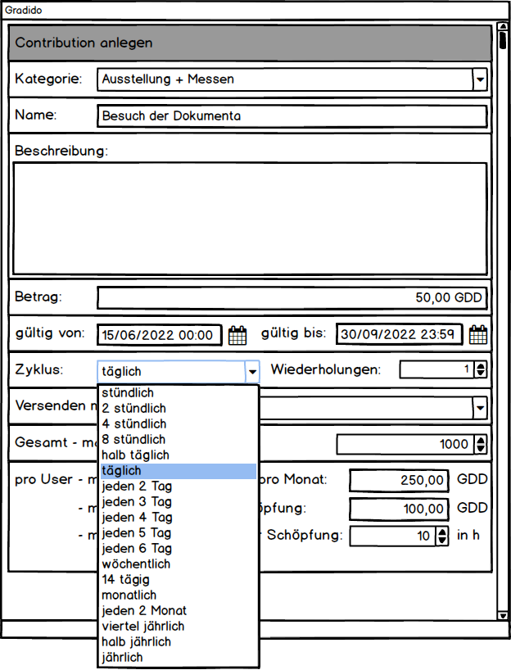
Task: Pick '14 tägig' from cycle options
Action: pos(125,580)
